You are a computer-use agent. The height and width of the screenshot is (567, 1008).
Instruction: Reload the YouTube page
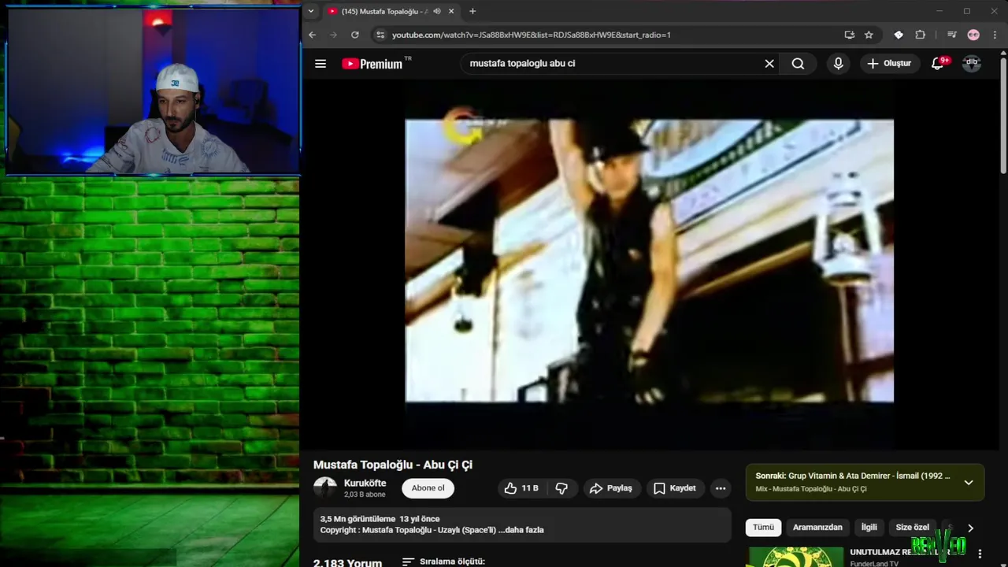pos(354,35)
